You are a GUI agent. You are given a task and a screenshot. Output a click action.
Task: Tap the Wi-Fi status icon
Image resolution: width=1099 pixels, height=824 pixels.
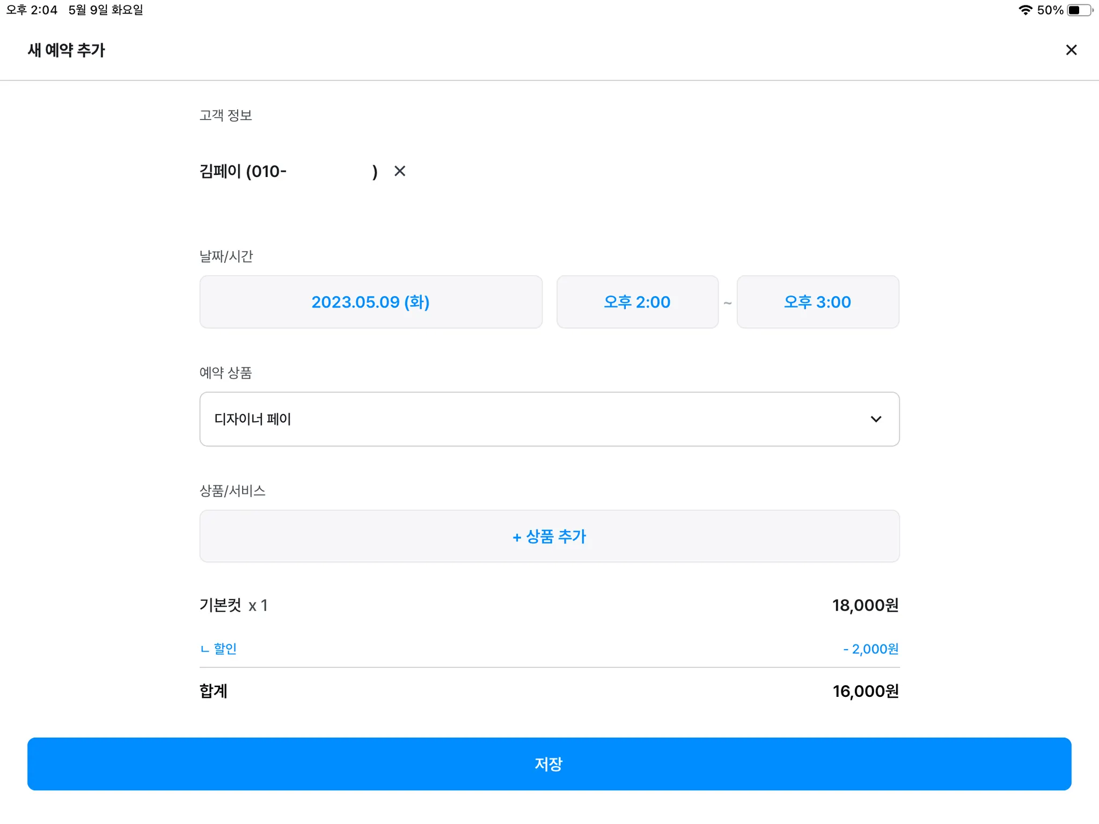click(1025, 10)
